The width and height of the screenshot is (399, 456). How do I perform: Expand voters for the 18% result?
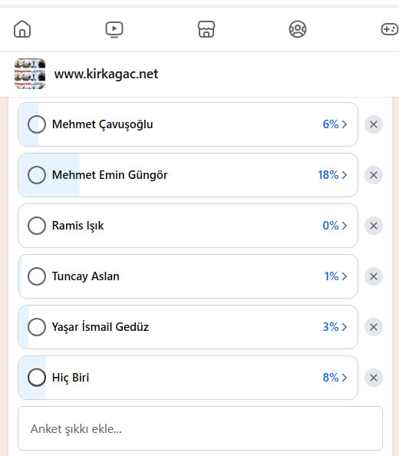pos(345,175)
